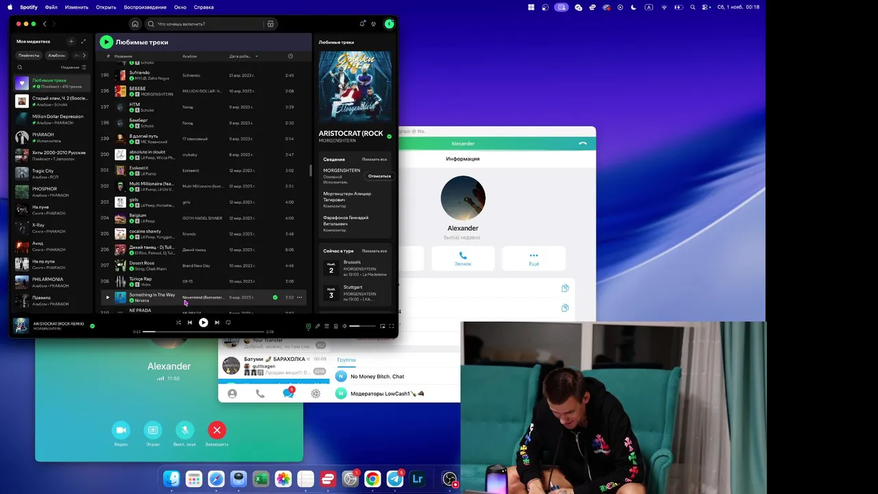Image resolution: width=878 pixels, height=494 pixels.
Task: Click Показать все in the Сведения section
Action: point(375,159)
